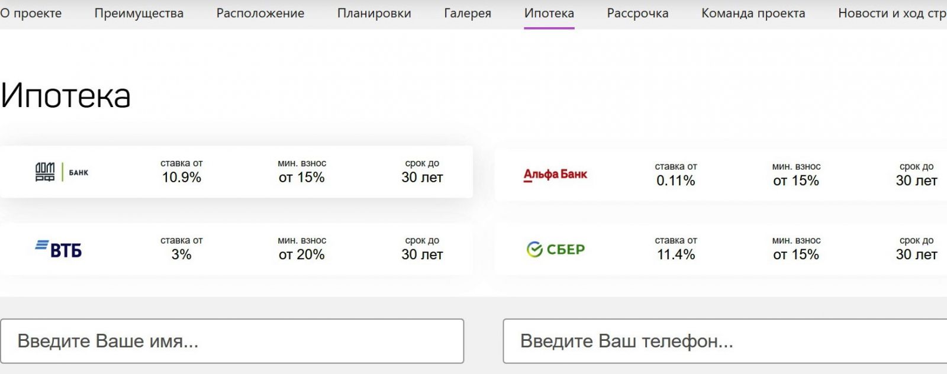Select the ДОМ.РФ 10.9% rate card
The image size is (947, 374).
click(236, 172)
